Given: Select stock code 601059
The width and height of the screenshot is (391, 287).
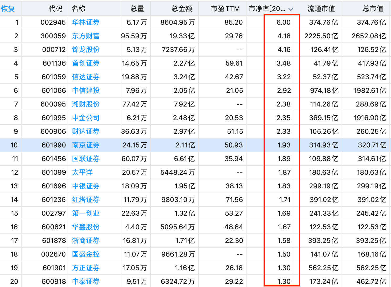Looking at the screenshot, I should pos(54,77).
